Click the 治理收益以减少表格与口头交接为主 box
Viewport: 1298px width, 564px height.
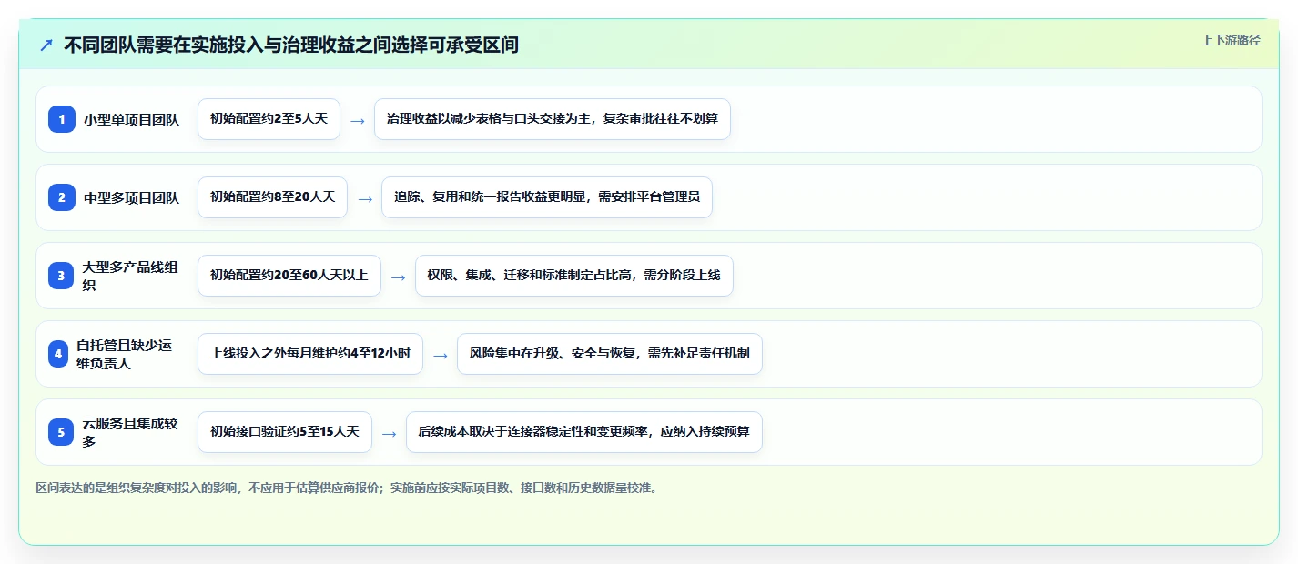tap(553, 119)
